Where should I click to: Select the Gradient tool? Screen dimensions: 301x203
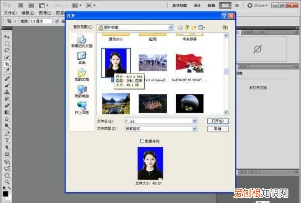[7, 112]
